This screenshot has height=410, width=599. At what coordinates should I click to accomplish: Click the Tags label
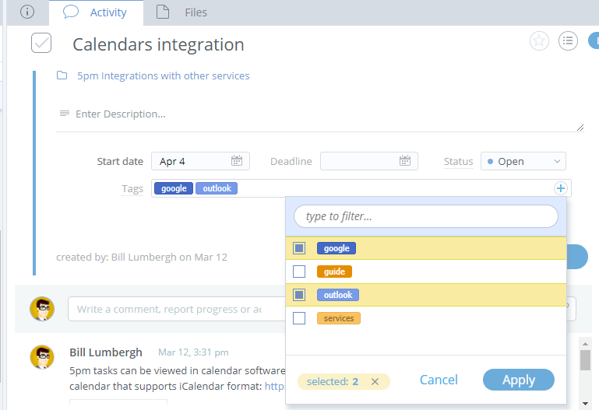[x=132, y=189]
